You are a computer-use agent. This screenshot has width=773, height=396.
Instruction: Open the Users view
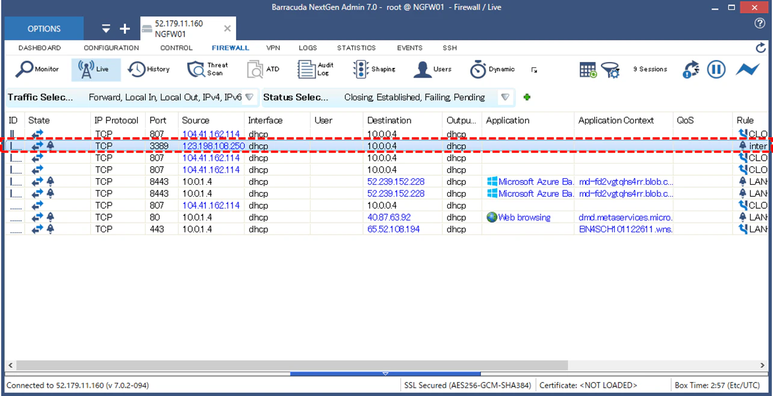433,69
